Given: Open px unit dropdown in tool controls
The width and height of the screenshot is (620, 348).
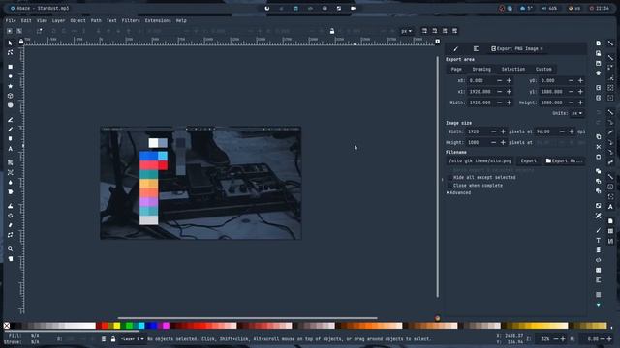Looking at the screenshot, I should click(407, 31).
